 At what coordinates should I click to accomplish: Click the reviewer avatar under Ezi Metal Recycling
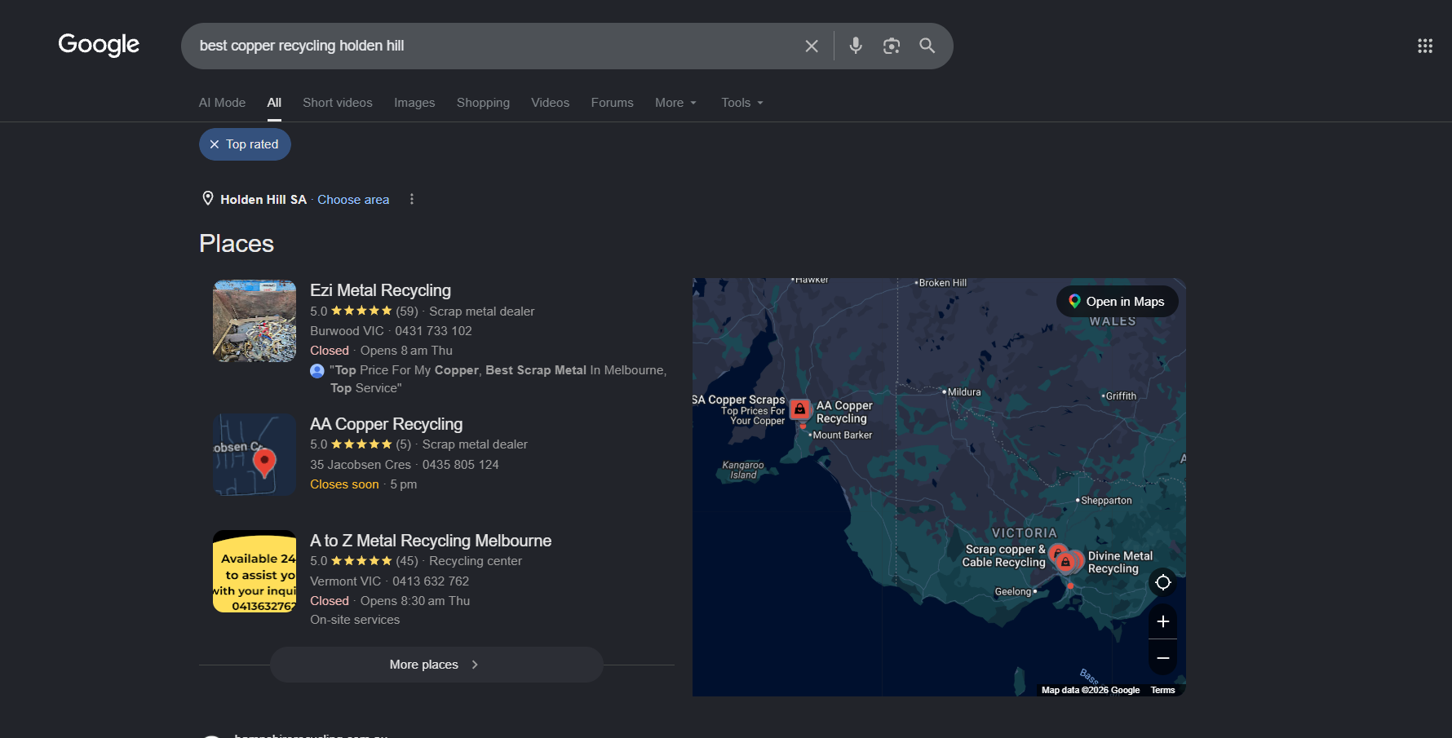(317, 371)
